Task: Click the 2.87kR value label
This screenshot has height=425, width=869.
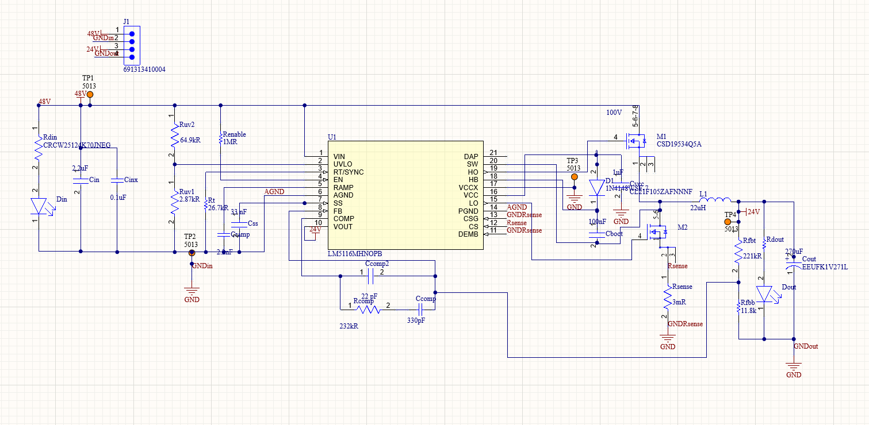Action: coord(190,199)
